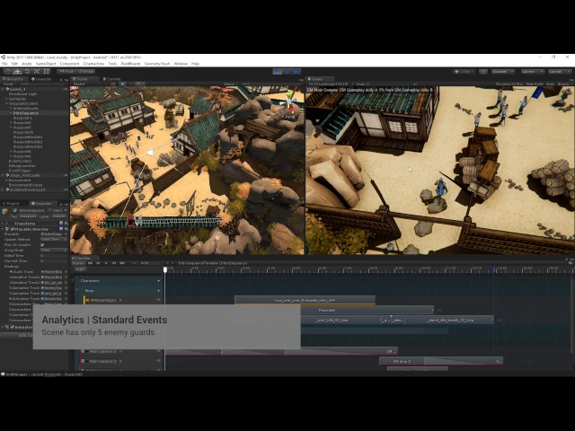The image size is (575, 431).
Task: Open the cloud services button
Action: click(x=483, y=72)
